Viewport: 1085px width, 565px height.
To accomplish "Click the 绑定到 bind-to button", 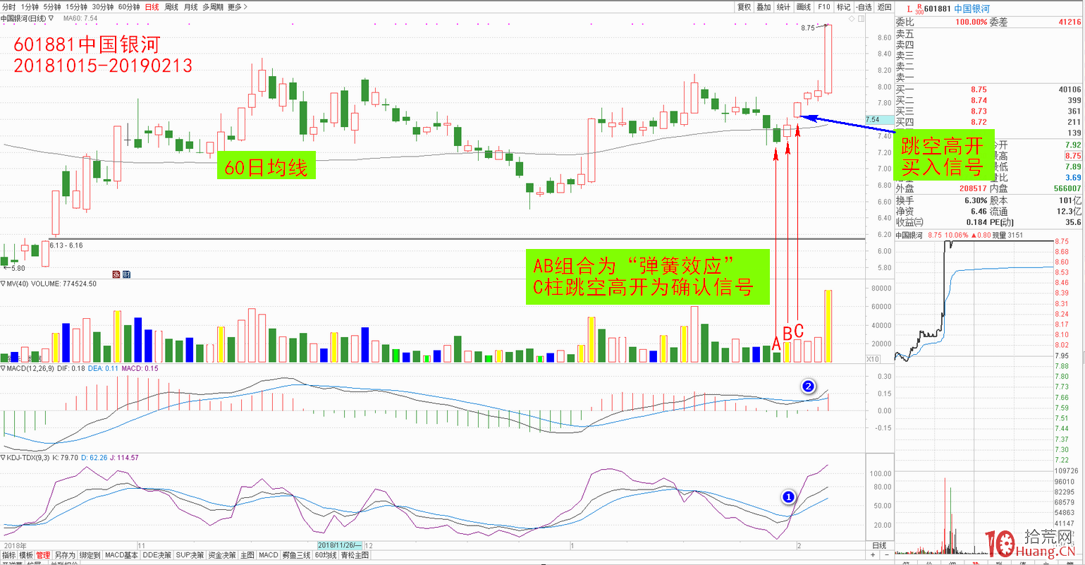I will pos(90,556).
